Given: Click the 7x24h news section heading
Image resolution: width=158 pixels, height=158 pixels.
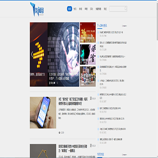Looking at the screenshot, I should [102, 25].
